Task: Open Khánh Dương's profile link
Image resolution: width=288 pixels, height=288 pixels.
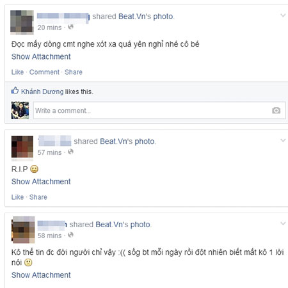Action: pyautogui.click(x=42, y=92)
